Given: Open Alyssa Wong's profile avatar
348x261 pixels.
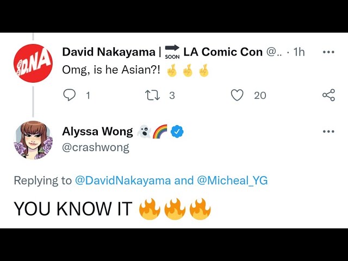Looking at the screenshot, I should pyautogui.click(x=33, y=140).
